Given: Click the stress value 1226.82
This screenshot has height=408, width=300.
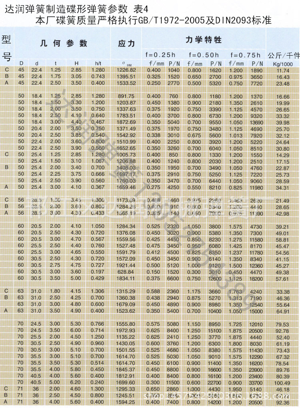Looking at the screenshot, I should click(x=126, y=70).
